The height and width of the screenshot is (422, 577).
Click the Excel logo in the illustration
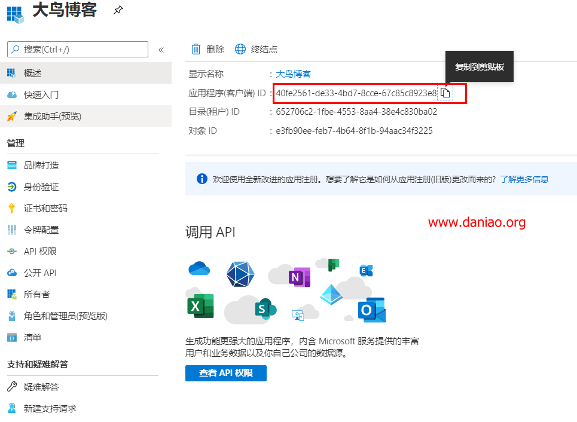pos(200,305)
